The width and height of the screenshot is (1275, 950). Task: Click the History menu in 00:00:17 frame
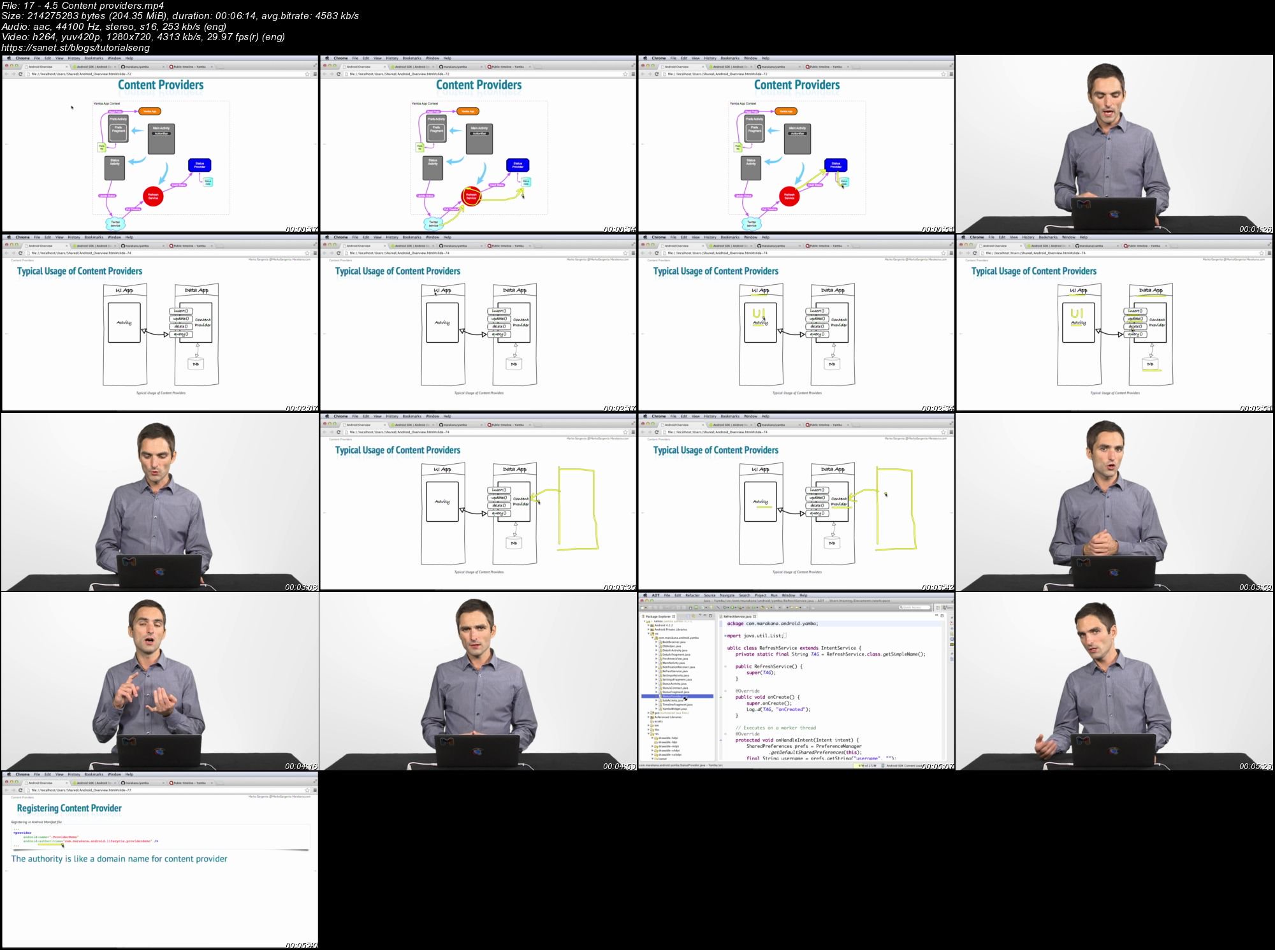74,58
